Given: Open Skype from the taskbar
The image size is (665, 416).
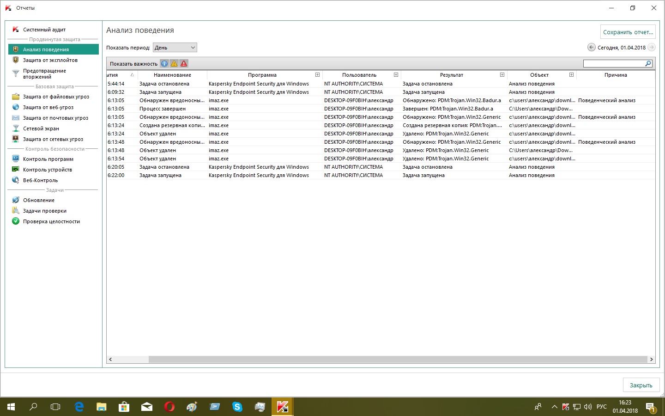Looking at the screenshot, I should [237, 407].
